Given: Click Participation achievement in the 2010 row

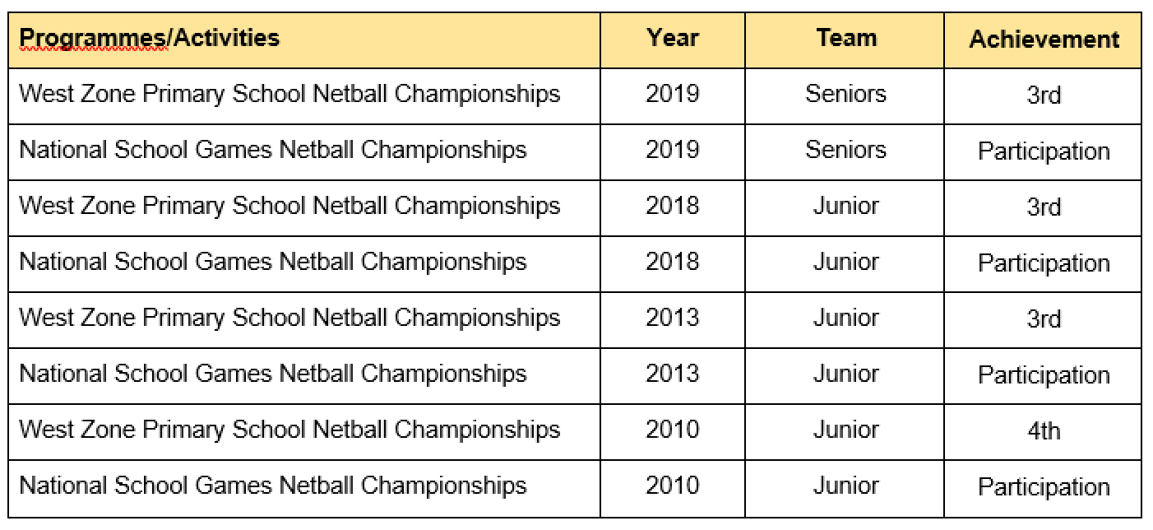Looking at the screenshot, I should [x=1043, y=489].
